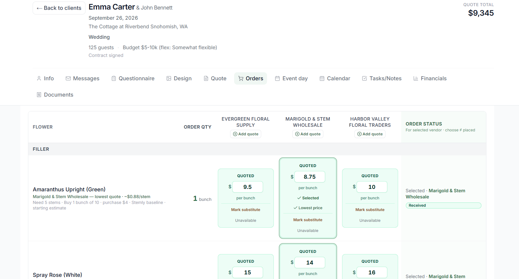The height and width of the screenshot is (279, 519).
Task: Switch to the Quote tab
Action: [x=215, y=78]
